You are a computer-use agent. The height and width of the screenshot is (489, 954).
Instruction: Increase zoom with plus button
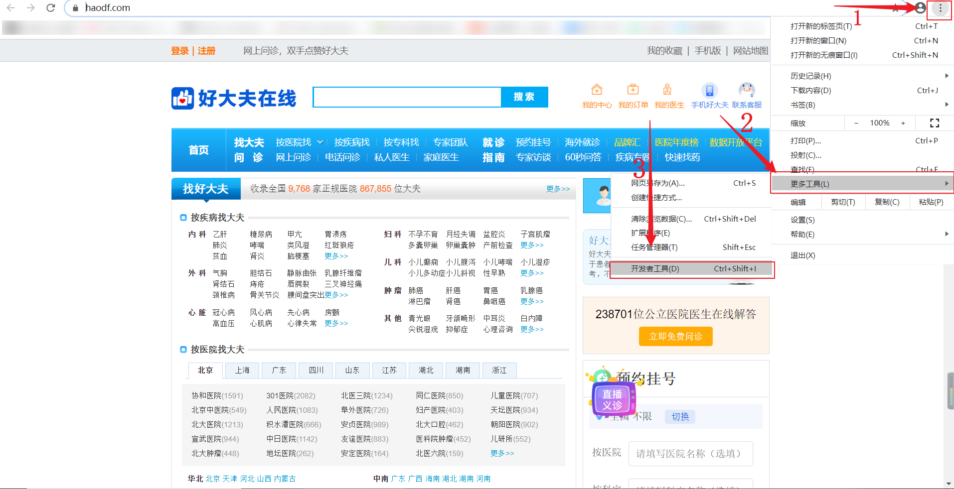click(x=903, y=123)
